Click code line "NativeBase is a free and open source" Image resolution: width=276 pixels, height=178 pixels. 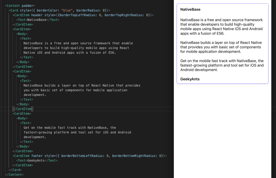pos(78,43)
